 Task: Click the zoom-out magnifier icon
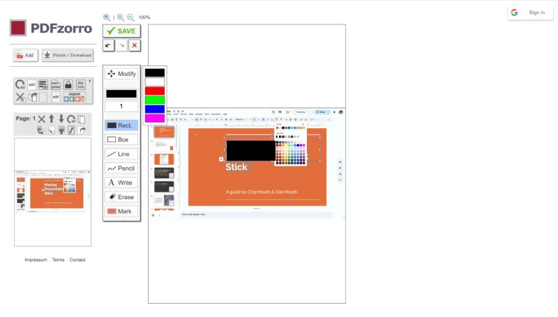click(x=130, y=17)
